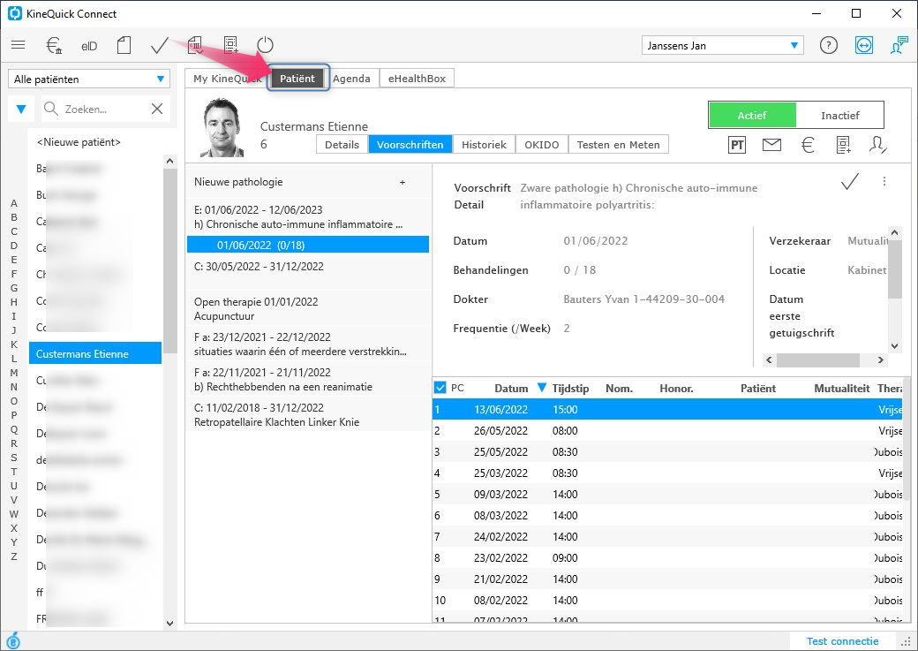The height and width of the screenshot is (651, 918).
Task: Open the OKIDO sub-tab
Action: tap(542, 145)
